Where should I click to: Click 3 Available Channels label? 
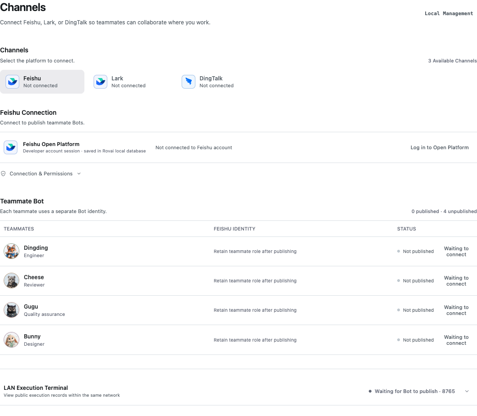click(452, 61)
